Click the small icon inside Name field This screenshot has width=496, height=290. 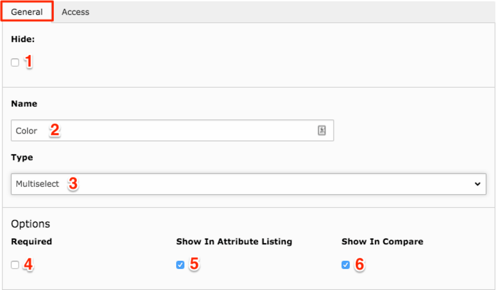(x=322, y=130)
